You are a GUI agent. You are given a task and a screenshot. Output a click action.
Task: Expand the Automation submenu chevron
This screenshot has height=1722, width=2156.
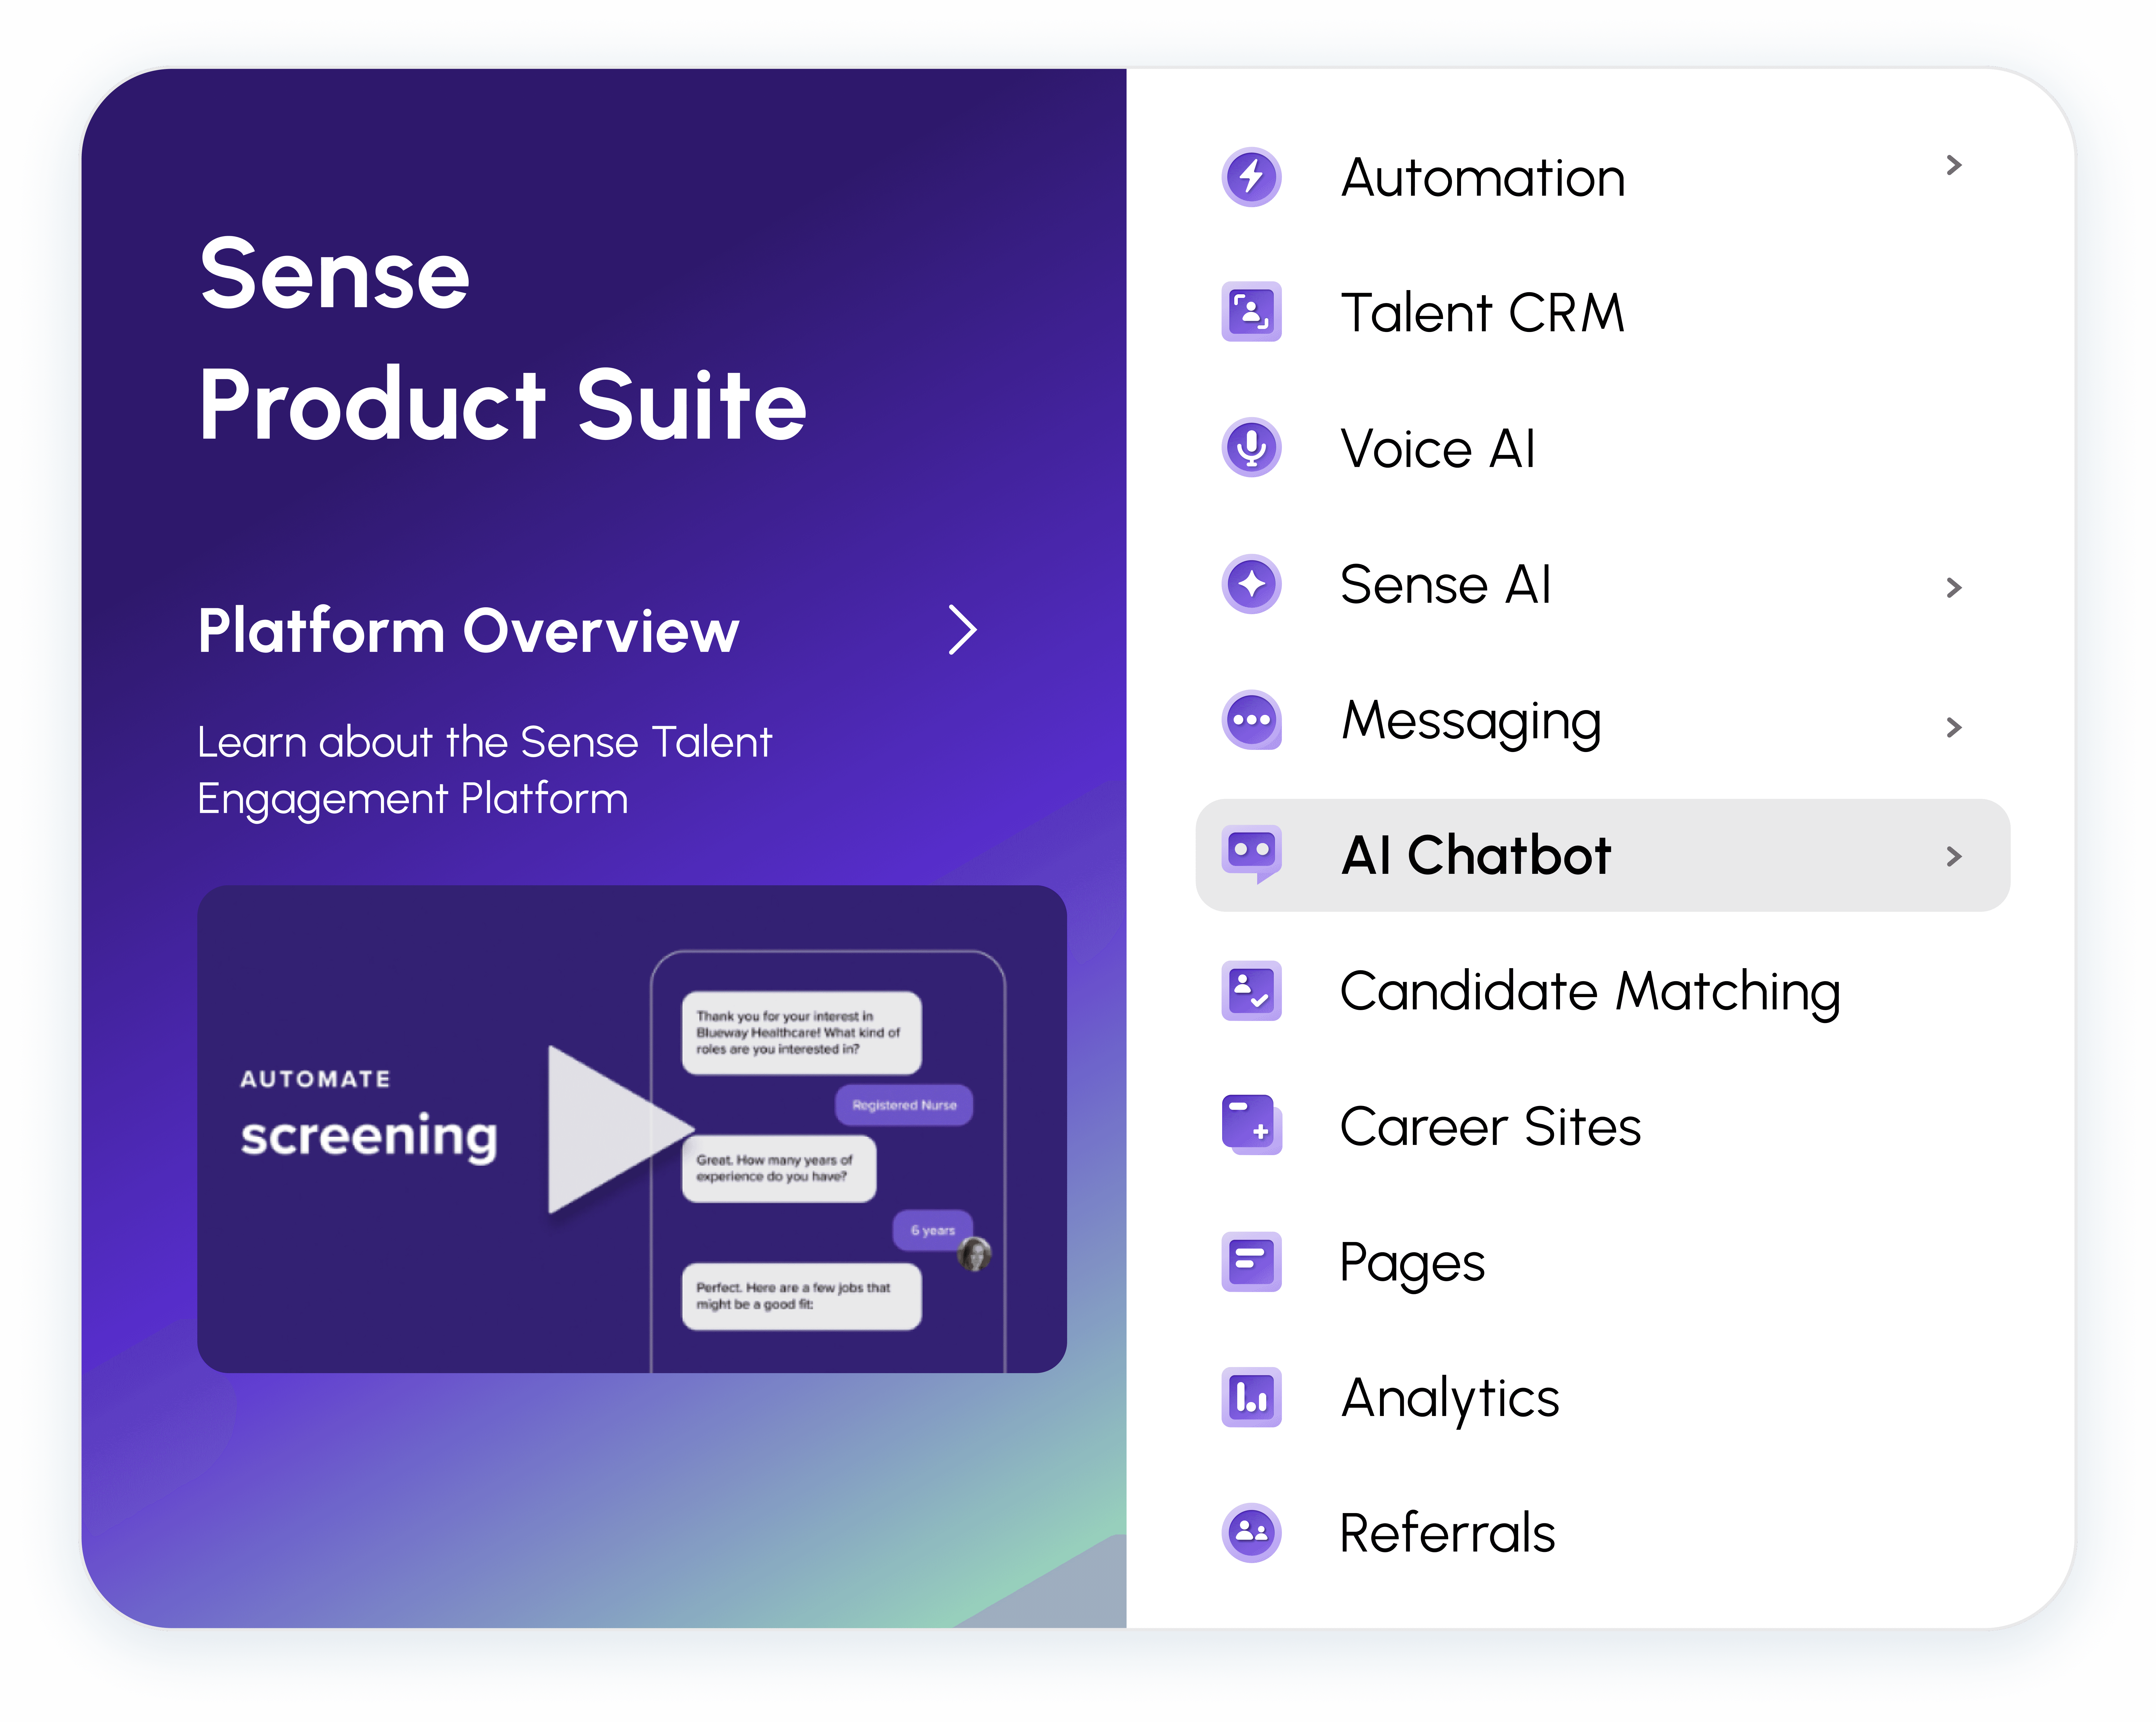[x=1953, y=166]
